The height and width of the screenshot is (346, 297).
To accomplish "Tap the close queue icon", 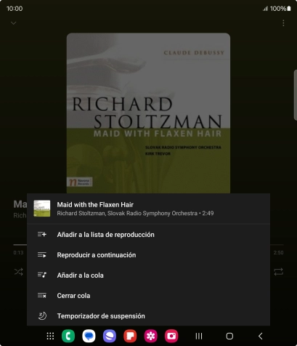I will pyautogui.click(x=42, y=295).
